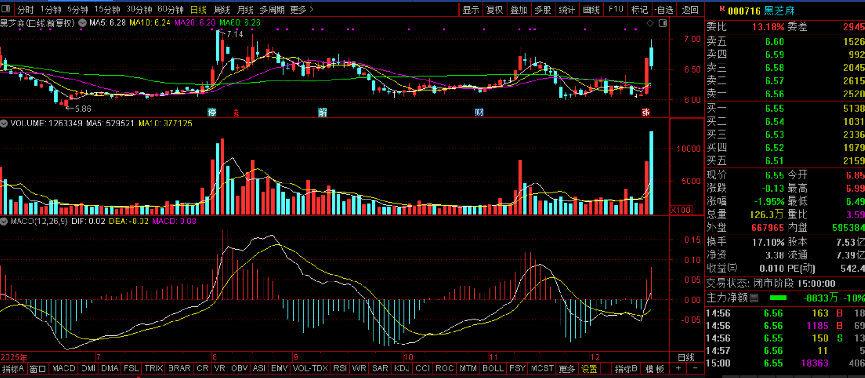
Task: Expand 更多 indicators in bottom bar
Action: point(567,369)
